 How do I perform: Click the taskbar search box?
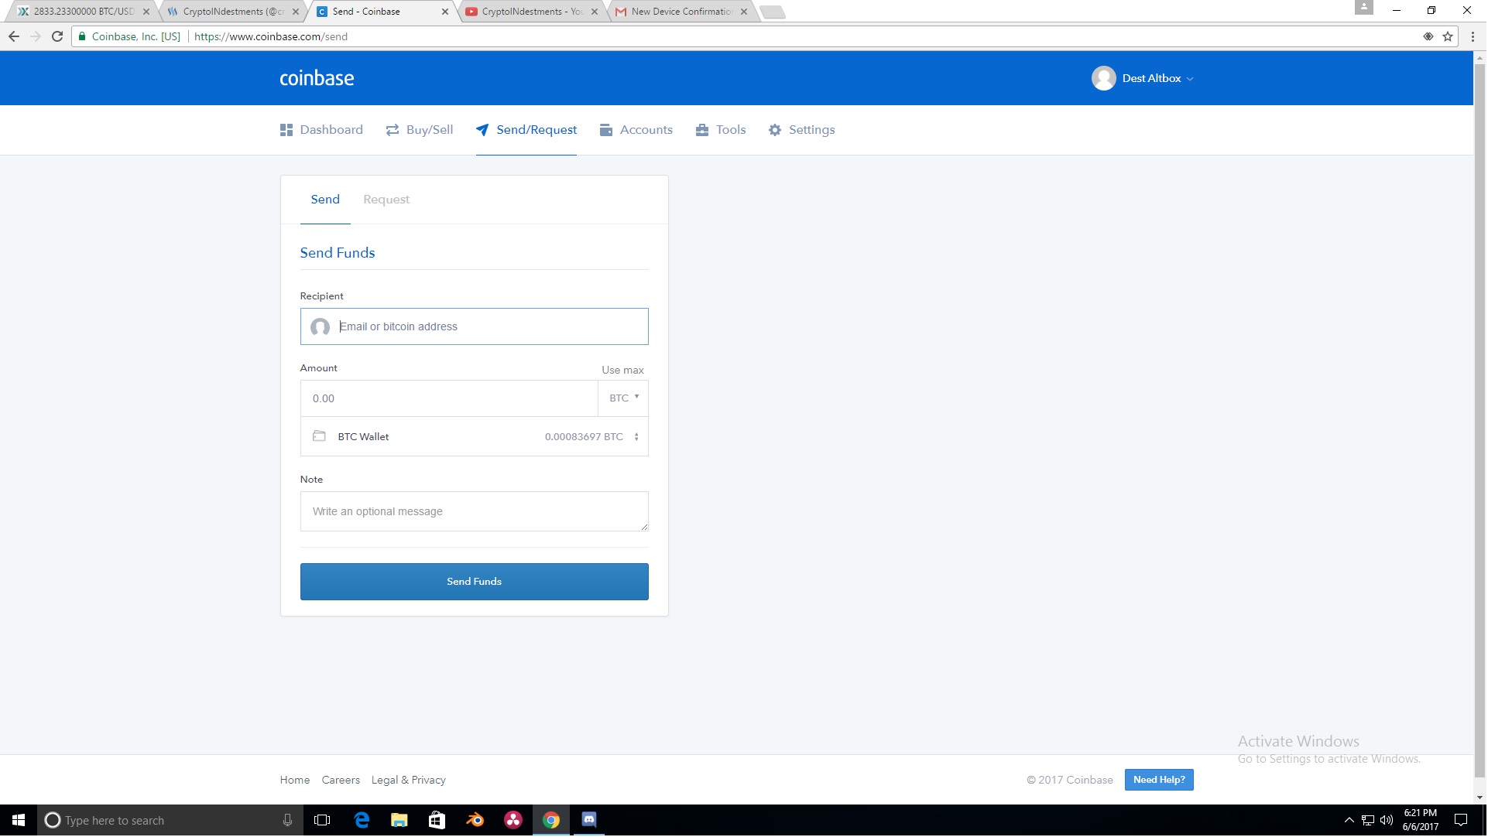coord(170,820)
